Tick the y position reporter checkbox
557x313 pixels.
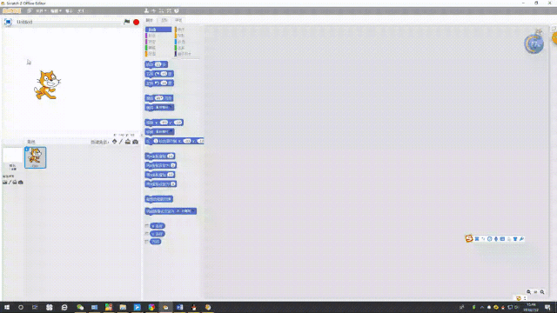[147, 234]
